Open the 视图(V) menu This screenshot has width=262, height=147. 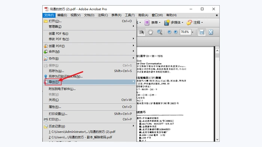pos(76,15)
